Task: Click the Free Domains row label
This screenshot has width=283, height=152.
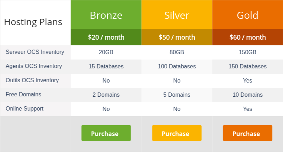Action: (x=23, y=95)
